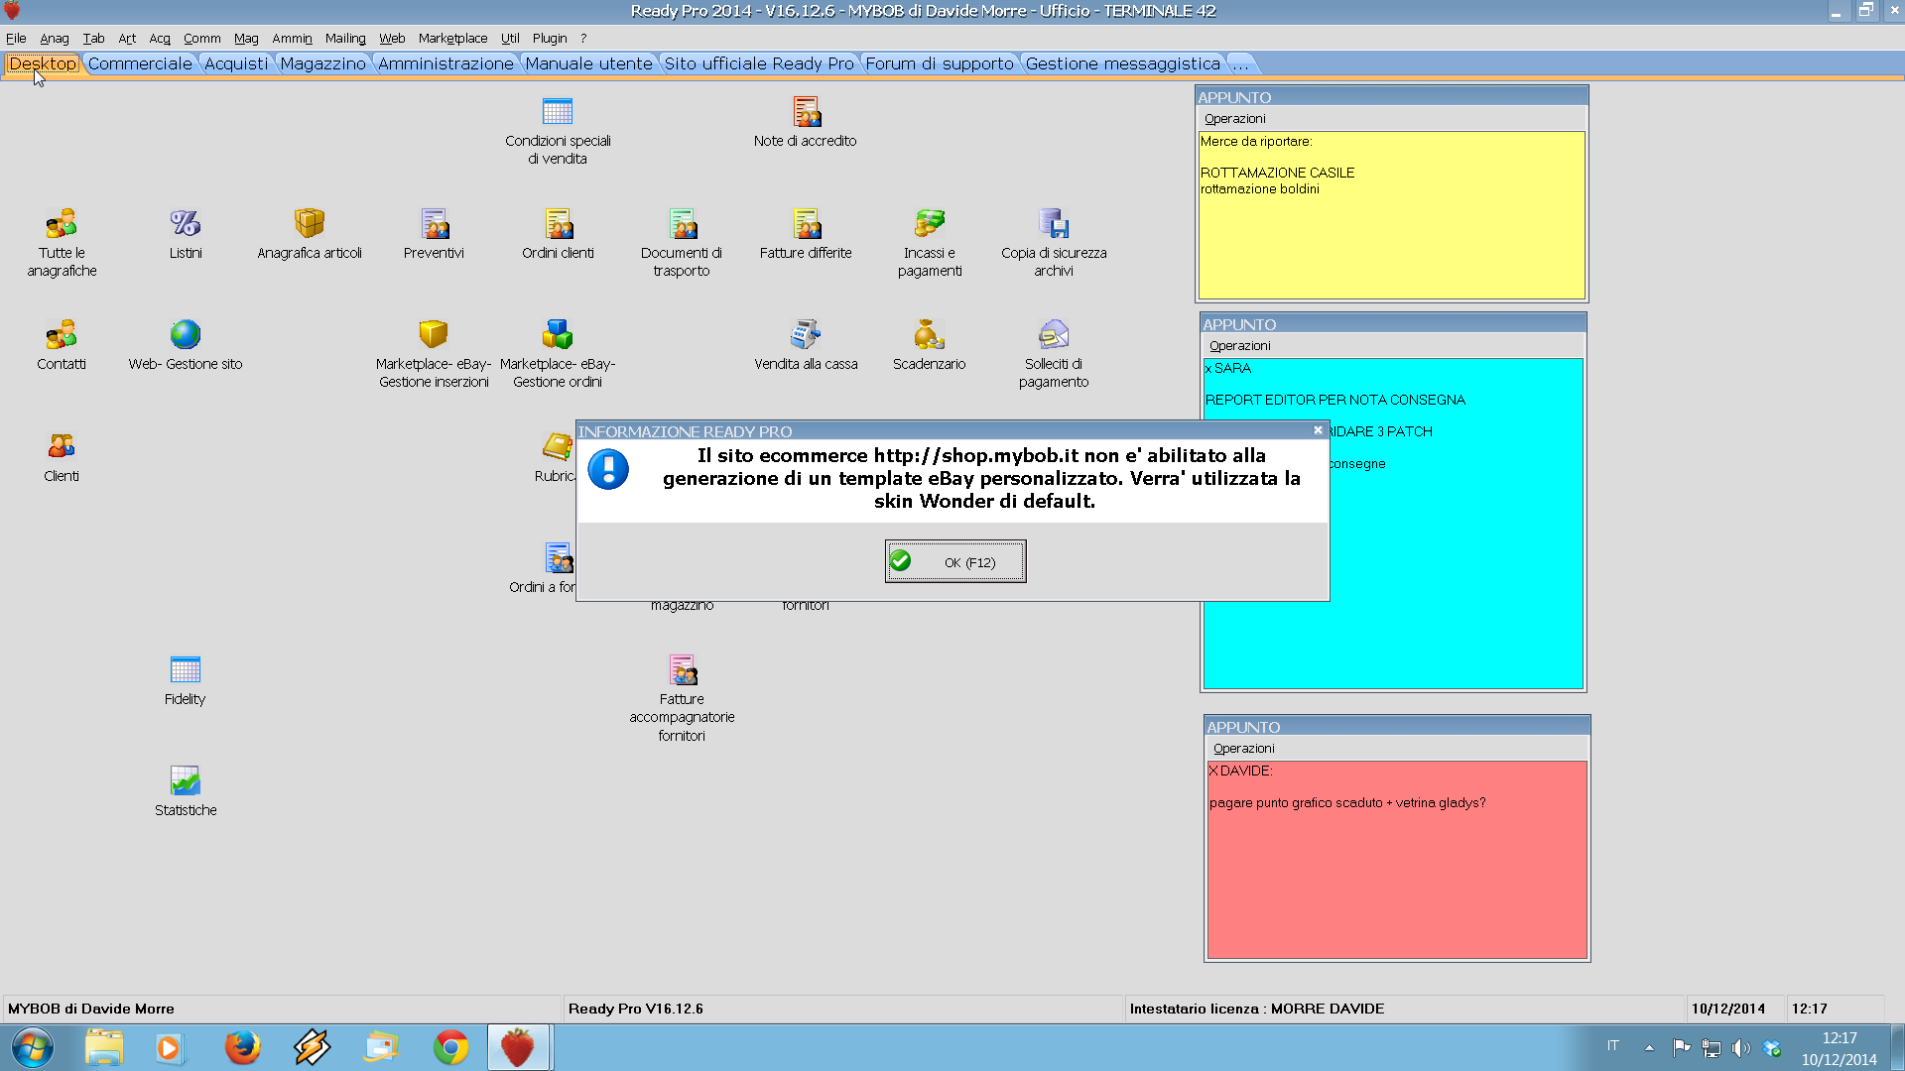Open the Marketplace menu

(x=452, y=38)
